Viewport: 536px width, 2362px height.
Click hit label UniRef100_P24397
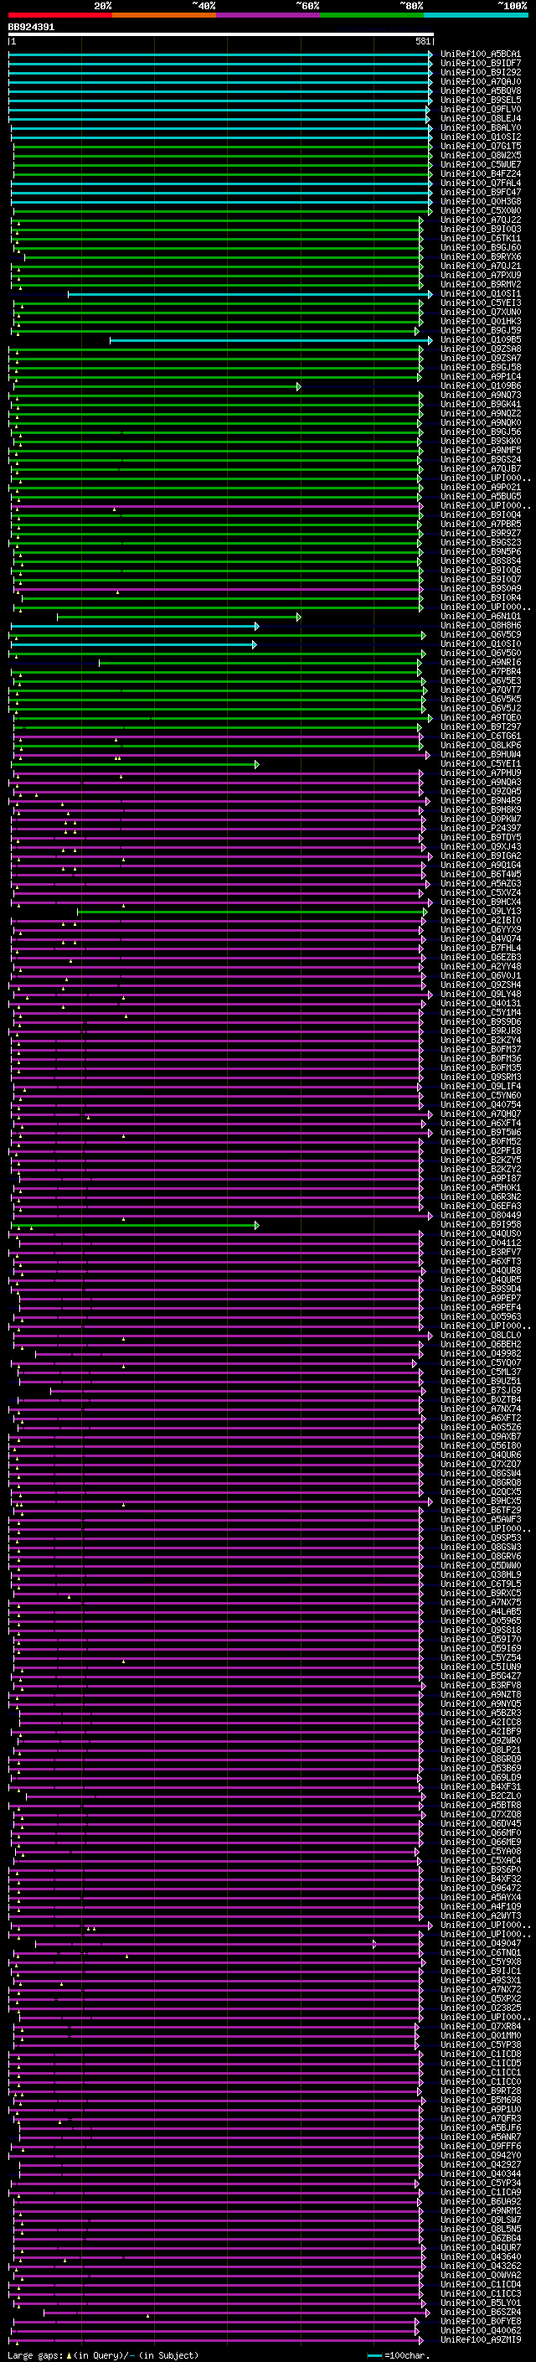(x=481, y=829)
